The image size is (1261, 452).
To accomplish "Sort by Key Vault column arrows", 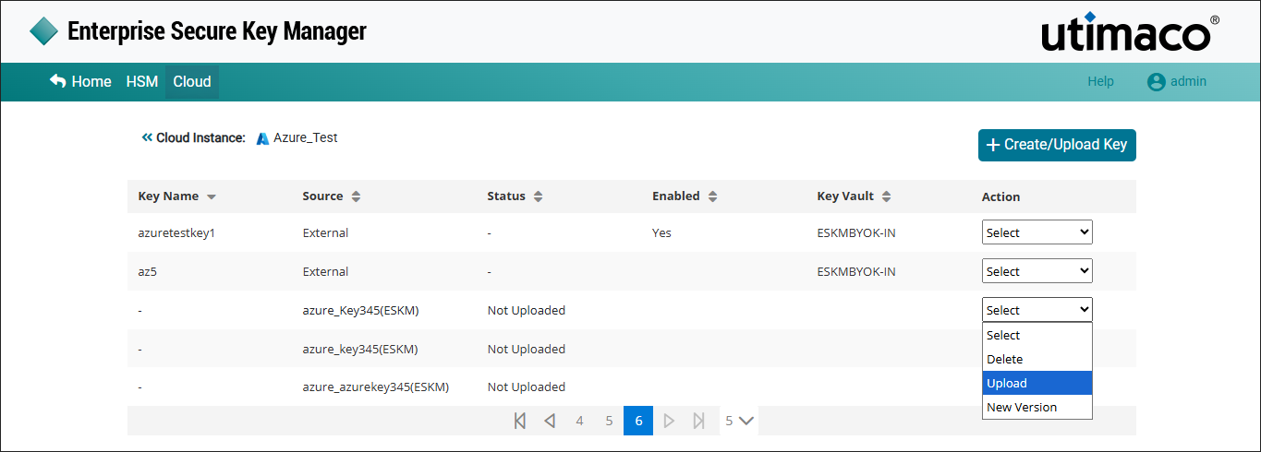I will (x=886, y=196).
